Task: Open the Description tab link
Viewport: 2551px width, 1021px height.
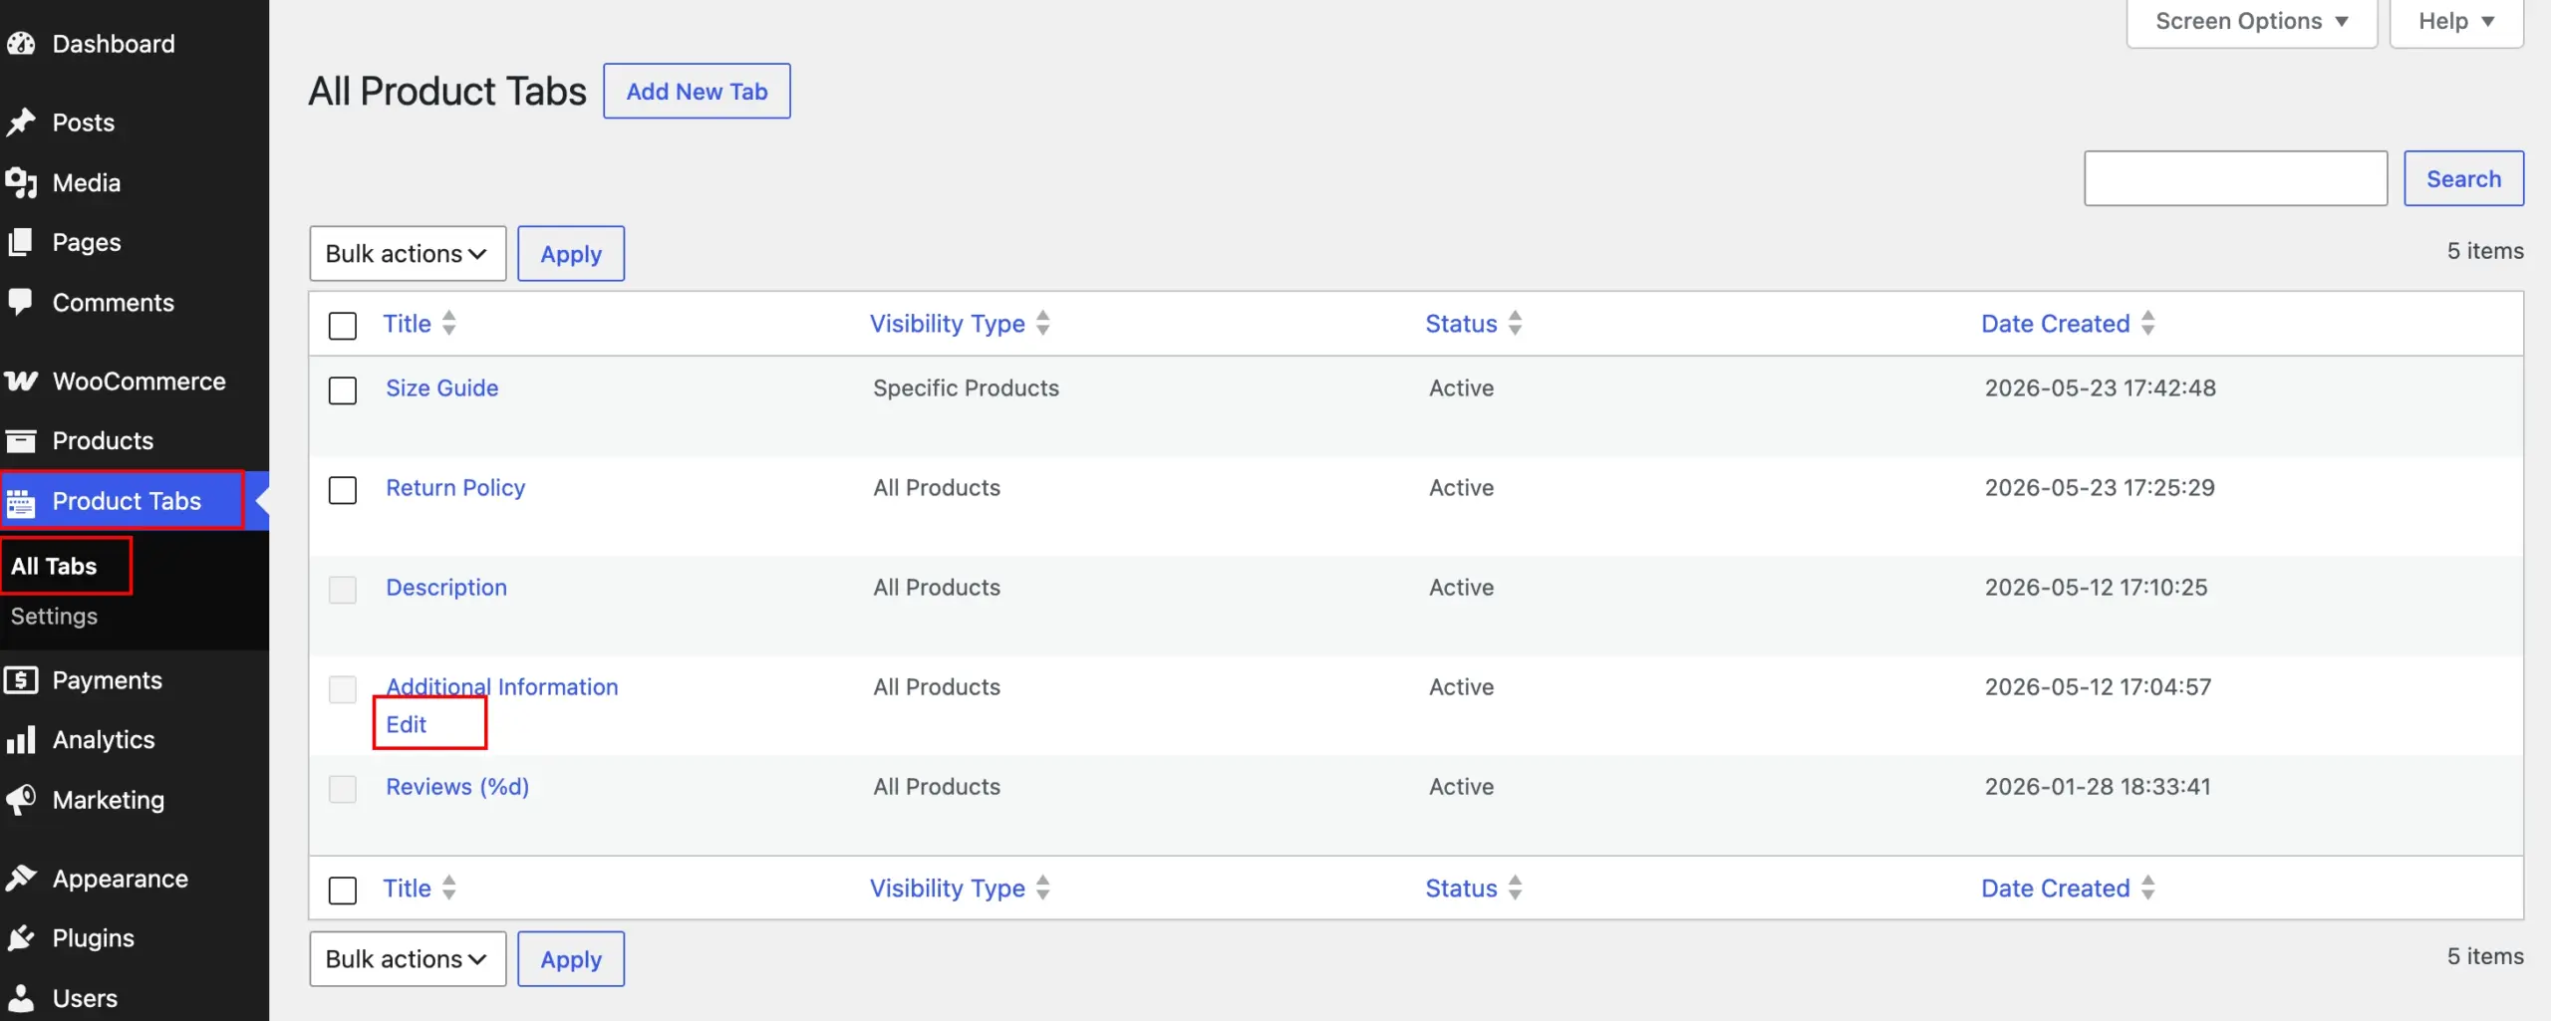Action: (x=446, y=587)
